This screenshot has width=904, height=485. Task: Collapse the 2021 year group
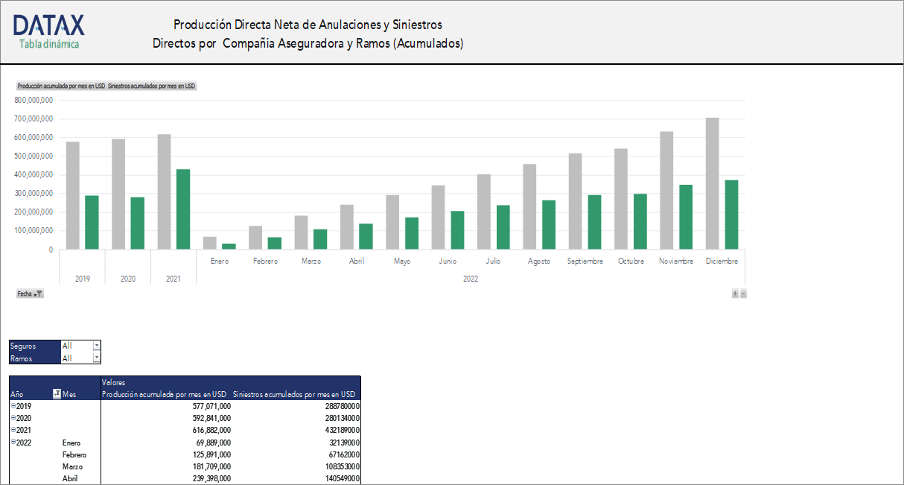[x=14, y=430]
